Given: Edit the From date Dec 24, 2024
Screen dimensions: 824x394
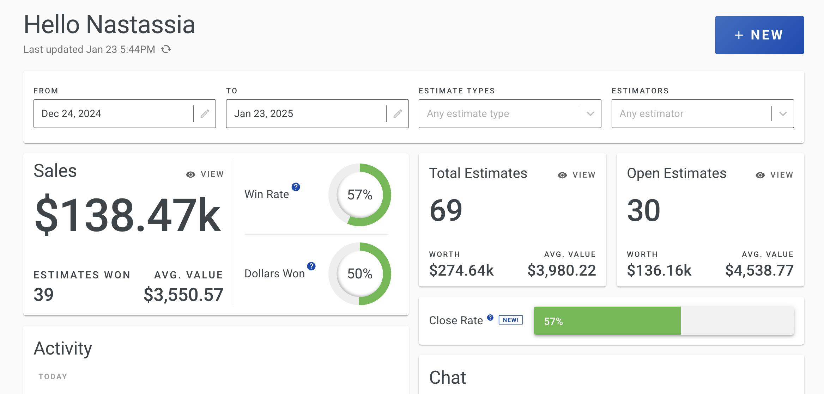Looking at the screenshot, I should point(125,113).
